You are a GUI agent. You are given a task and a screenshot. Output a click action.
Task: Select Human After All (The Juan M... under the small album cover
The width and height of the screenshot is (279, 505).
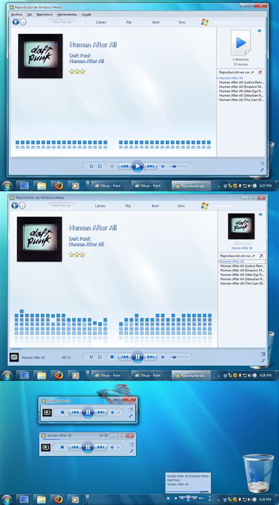pos(243,283)
